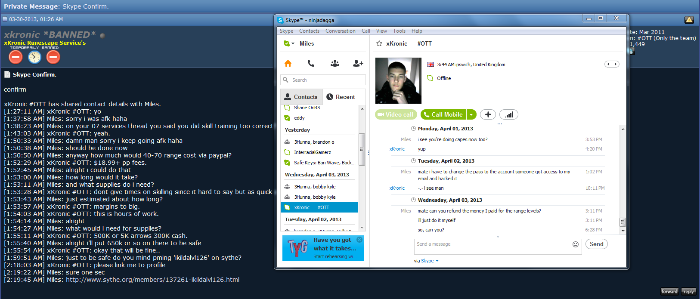Check call quality info signal-bars button
The image size is (700, 299).
coord(509,114)
